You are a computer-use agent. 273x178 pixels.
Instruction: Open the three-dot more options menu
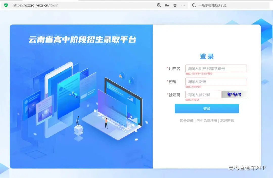(x=183, y=5)
